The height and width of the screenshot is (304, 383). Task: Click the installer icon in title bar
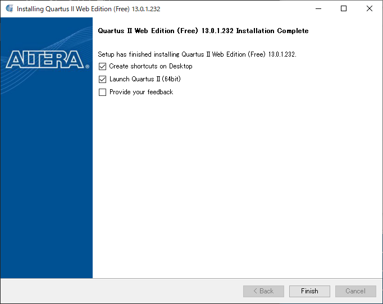10,9
